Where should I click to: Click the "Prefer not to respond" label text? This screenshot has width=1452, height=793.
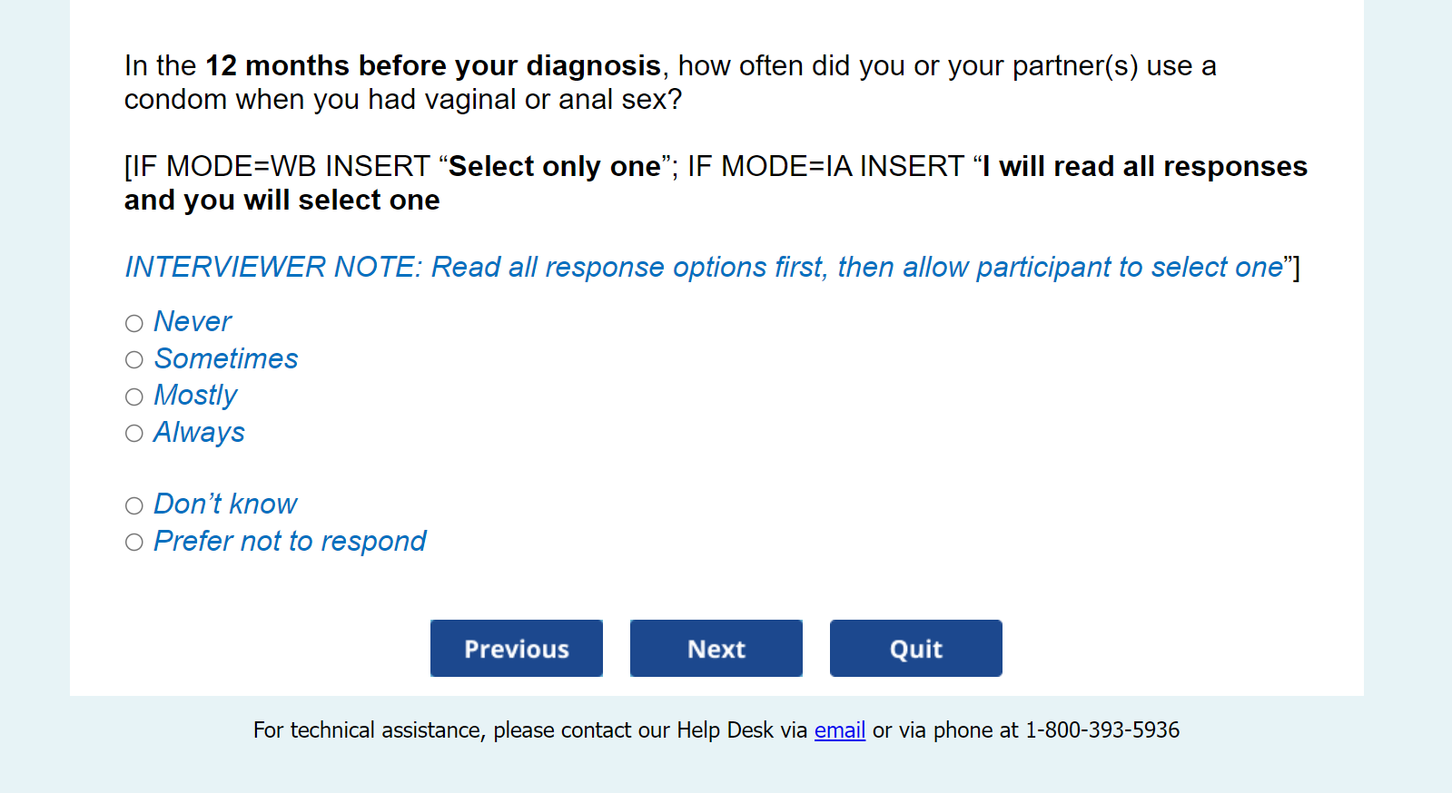coord(290,542)
